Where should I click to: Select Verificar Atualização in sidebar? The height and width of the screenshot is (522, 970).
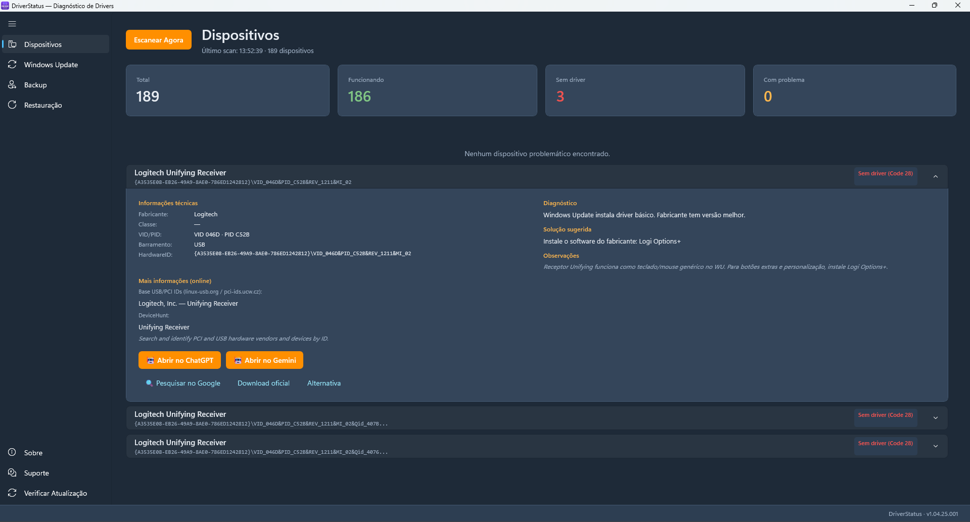[x=56, y=493]
